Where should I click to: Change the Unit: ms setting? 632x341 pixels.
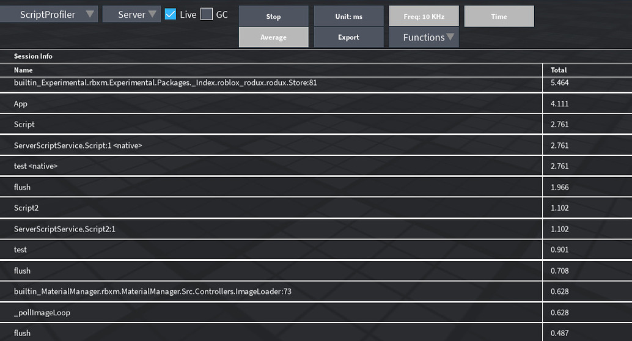click(x=348, y=16)
